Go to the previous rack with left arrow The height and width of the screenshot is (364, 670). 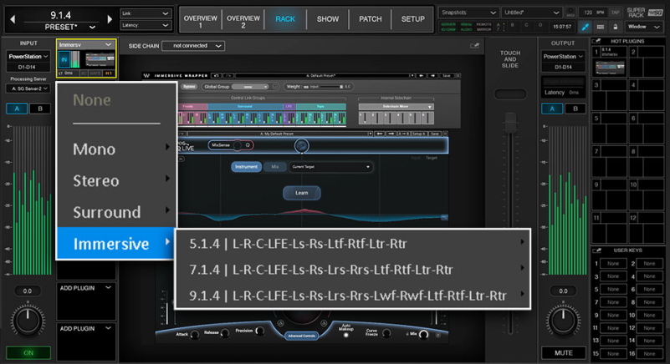pyautogui.click(x=13, y=19)
